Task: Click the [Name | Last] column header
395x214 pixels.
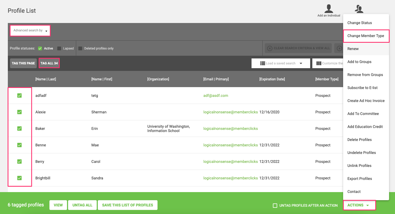Action: [x=46, y=79]
